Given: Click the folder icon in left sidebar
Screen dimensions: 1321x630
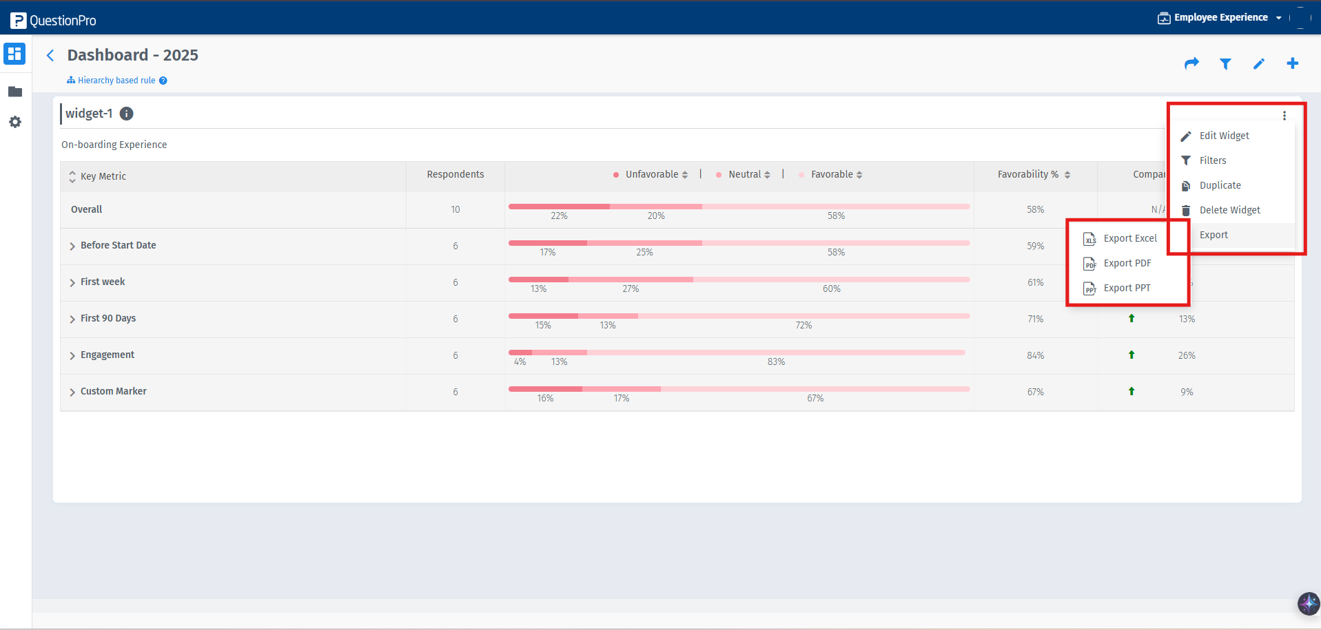Looking at the screenshot, I should pyautogui.click(x=14, y=92).
